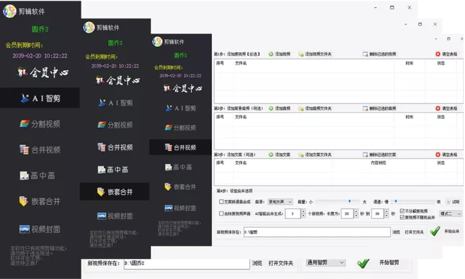Select 分割视频 in the leftmost window sidebar
The image size is (465, 279).
(x=40, y=124)
